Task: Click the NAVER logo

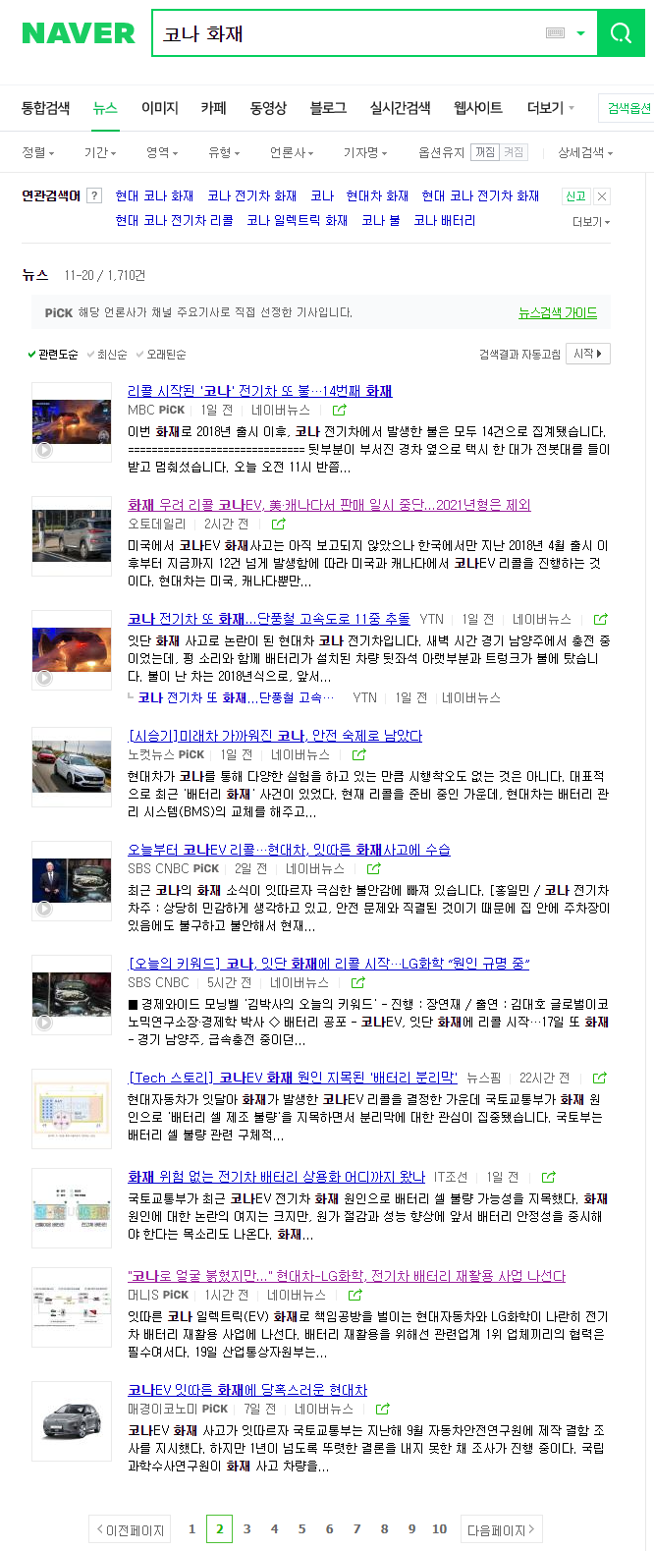Action: point(79,33)
